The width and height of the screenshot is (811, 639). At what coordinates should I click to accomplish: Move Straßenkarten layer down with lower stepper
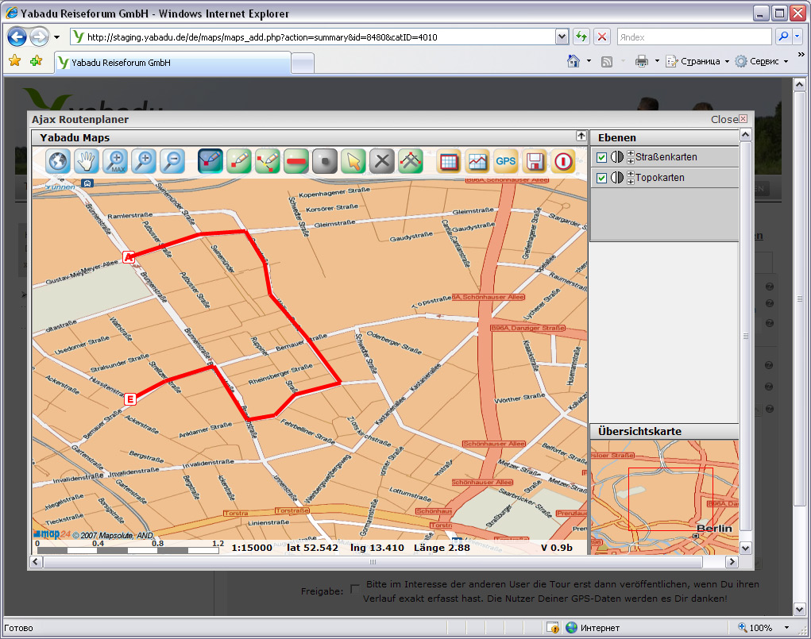click(631, 160)
